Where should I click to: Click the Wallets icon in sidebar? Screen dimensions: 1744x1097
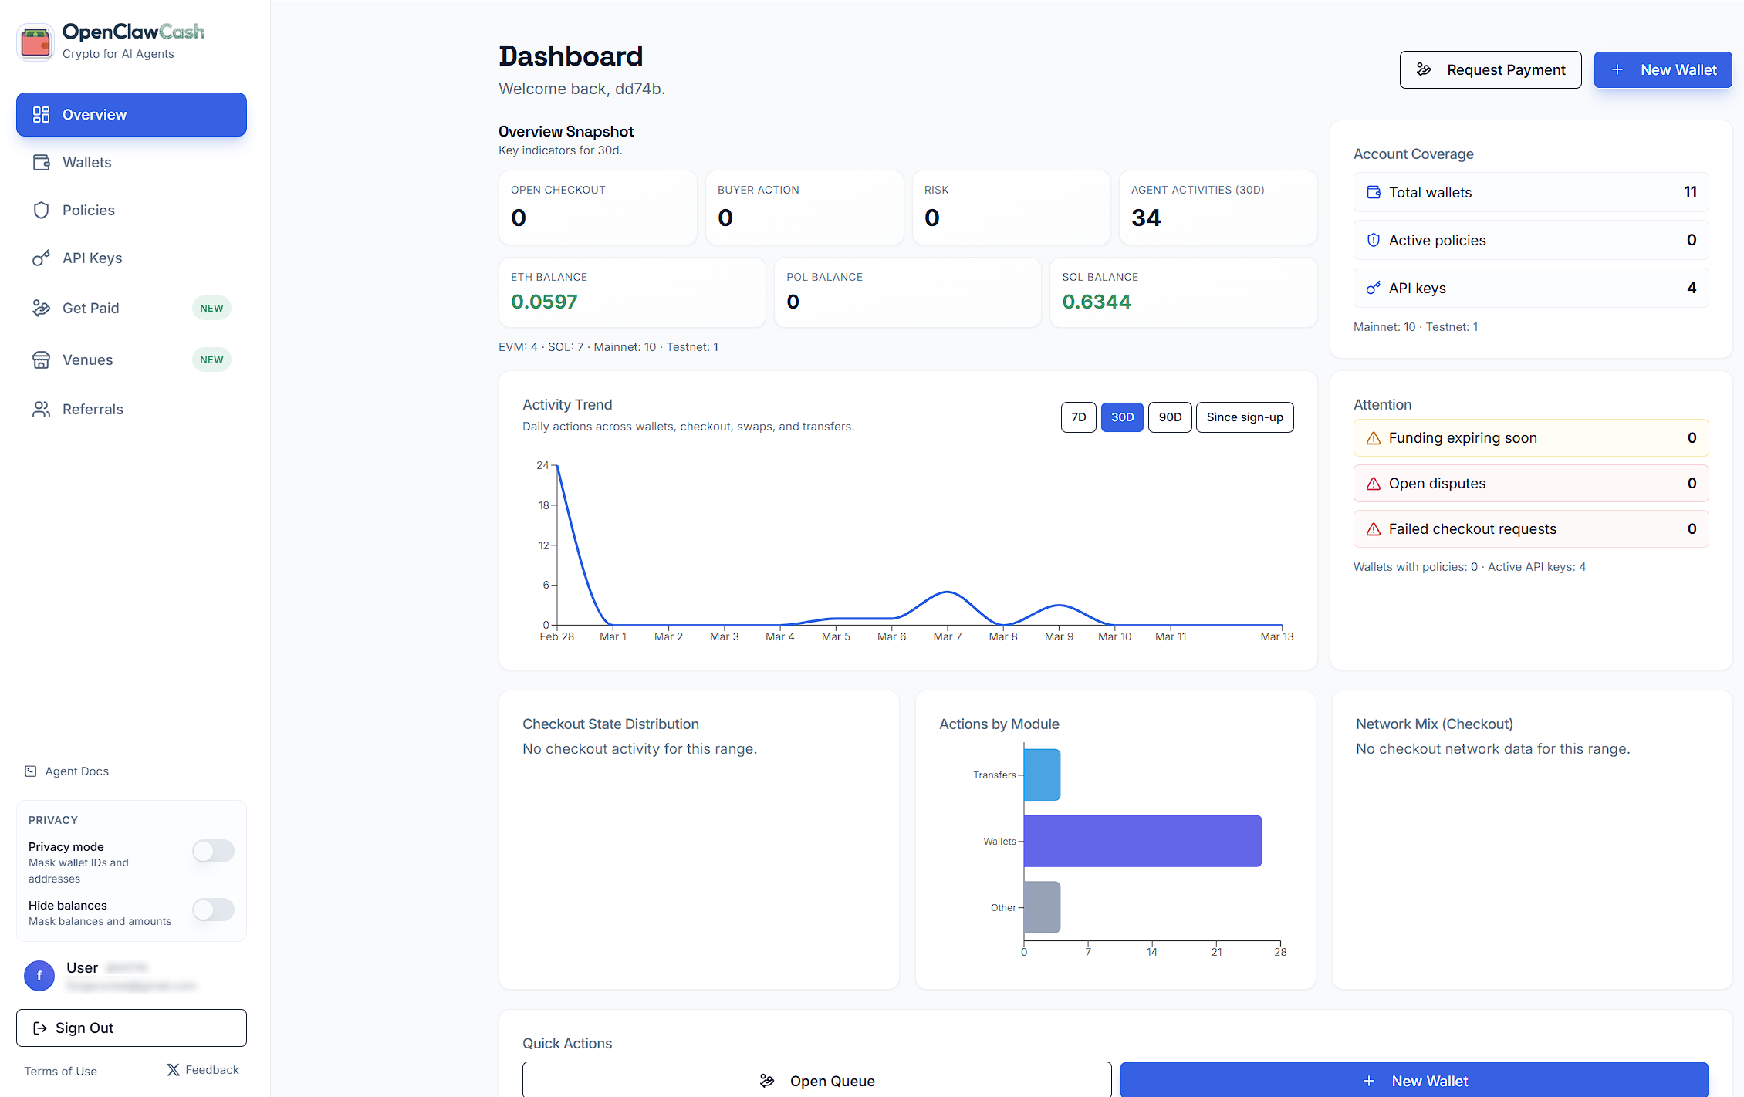coord(41,162)
